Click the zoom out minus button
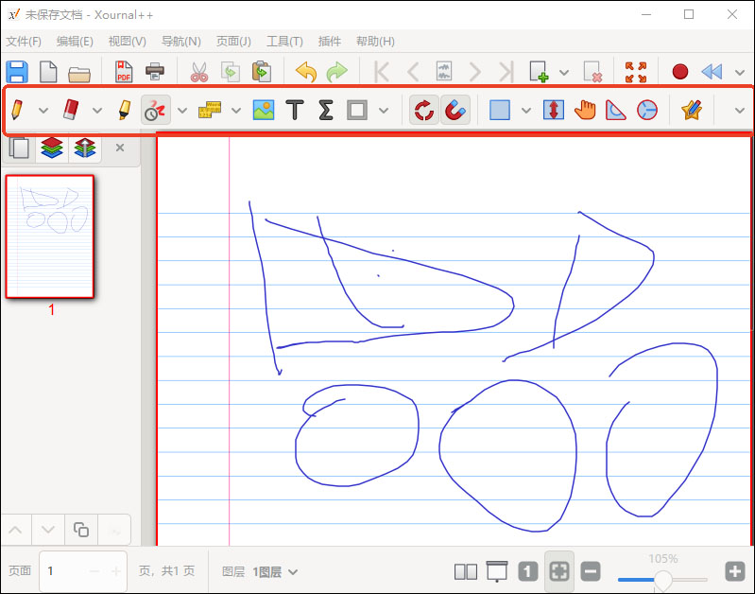This screenshot has width=755, height=594. tap(591, 571)
